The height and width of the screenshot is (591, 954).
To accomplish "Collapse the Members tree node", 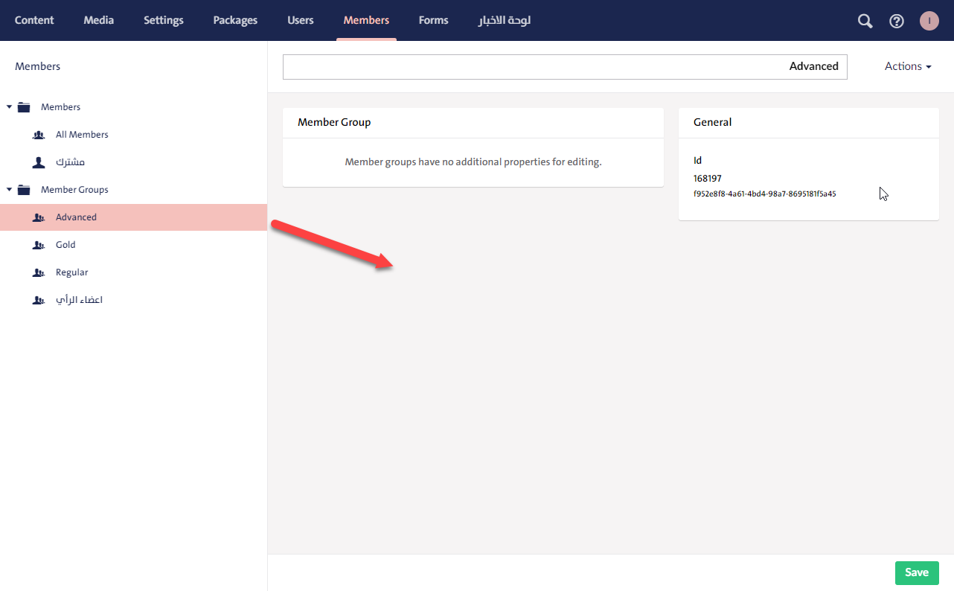I will coord(9,107).
